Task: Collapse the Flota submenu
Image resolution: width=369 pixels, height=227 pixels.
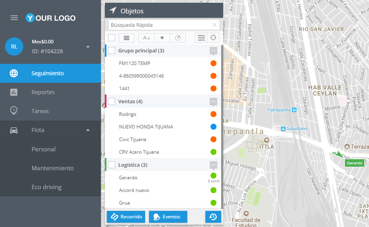Action: [x=88, y=130]
